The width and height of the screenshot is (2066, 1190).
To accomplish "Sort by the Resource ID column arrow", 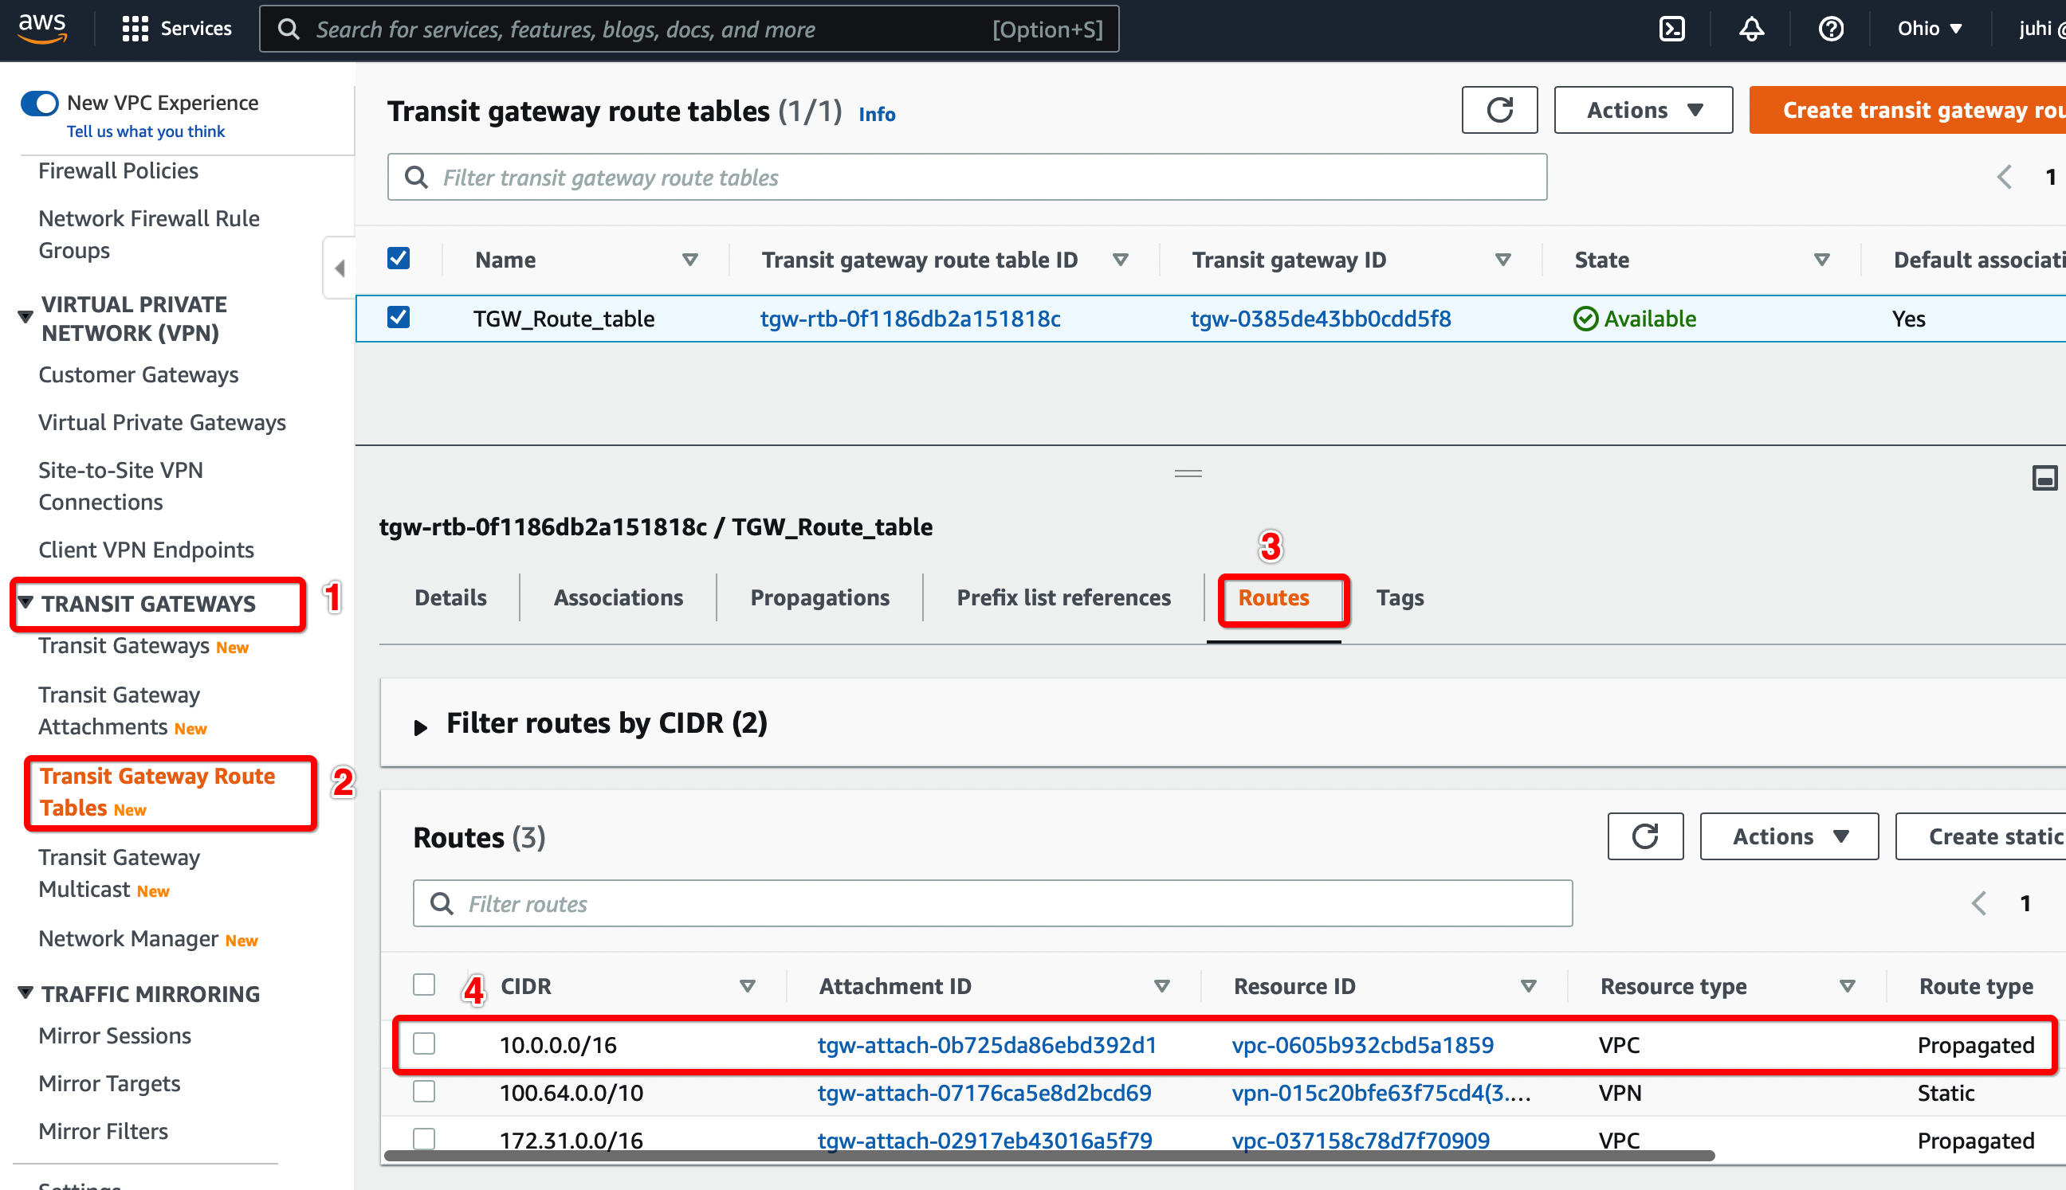I will click(1528, 987).
